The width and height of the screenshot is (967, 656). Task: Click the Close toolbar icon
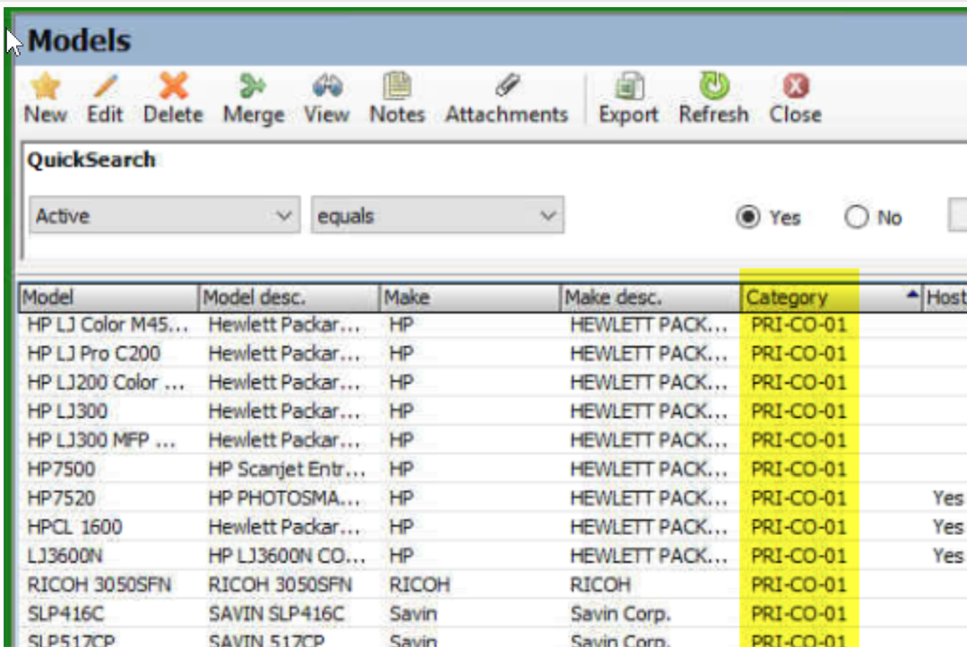(x=796, y=86)
